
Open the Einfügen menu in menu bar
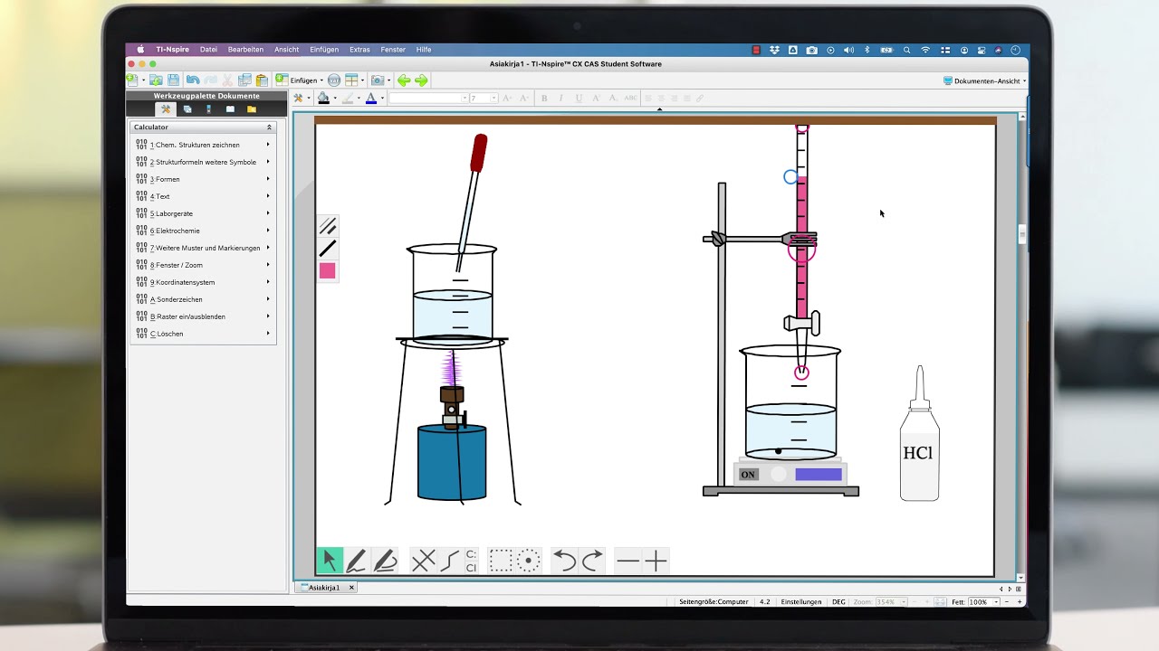point(324,50)
